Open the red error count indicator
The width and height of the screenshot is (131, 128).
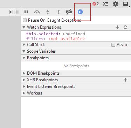pyautogui.click(x=96, y=4)
